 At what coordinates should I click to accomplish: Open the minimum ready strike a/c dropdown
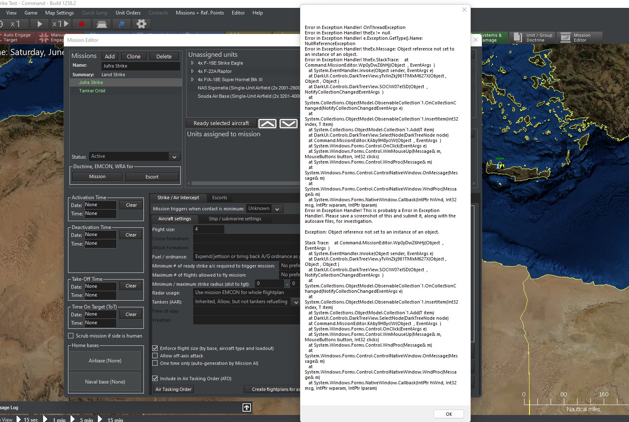tap(290, 266)
